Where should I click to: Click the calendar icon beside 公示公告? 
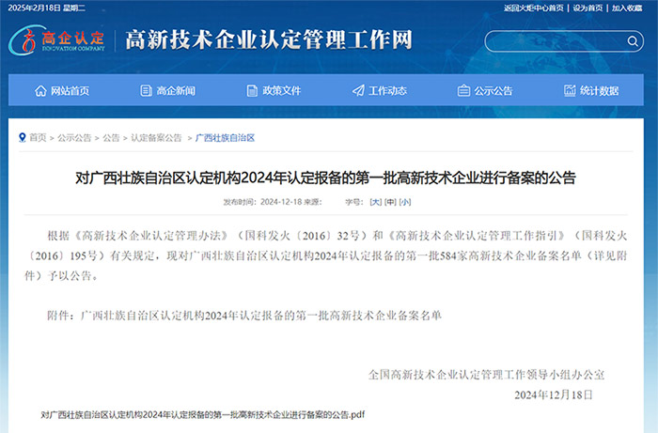click(x=463, y=91)
